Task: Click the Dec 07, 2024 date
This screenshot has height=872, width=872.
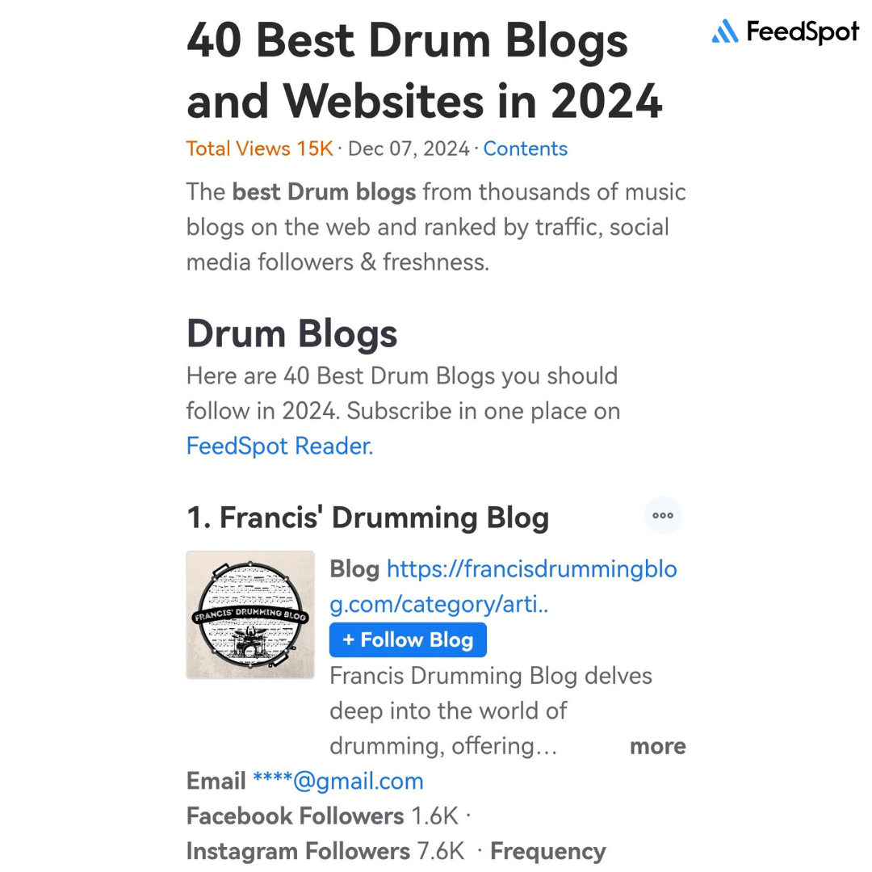Action: coord(409,149)
